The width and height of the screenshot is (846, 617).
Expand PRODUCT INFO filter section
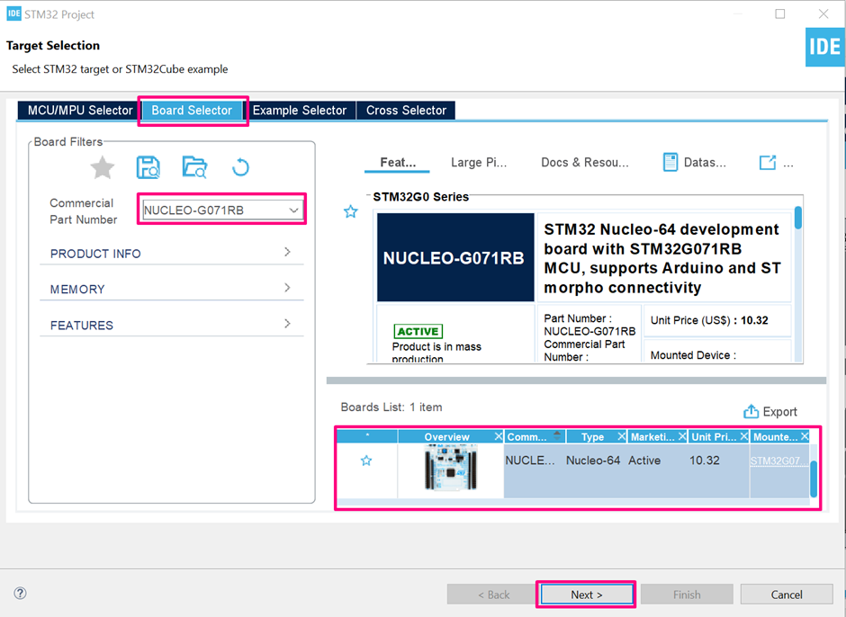pos(172,253)
